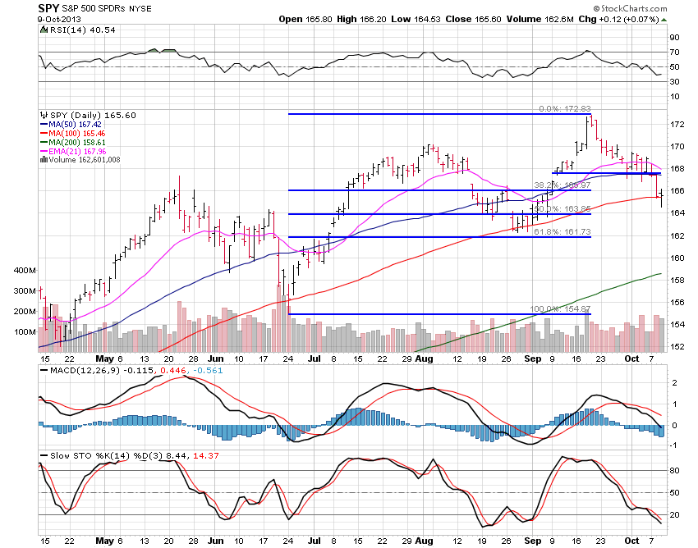The height and width of the screenshot is (548, 698).
Task: Click the RSI(14) indicator icon
Action: [x=44, y=30]
